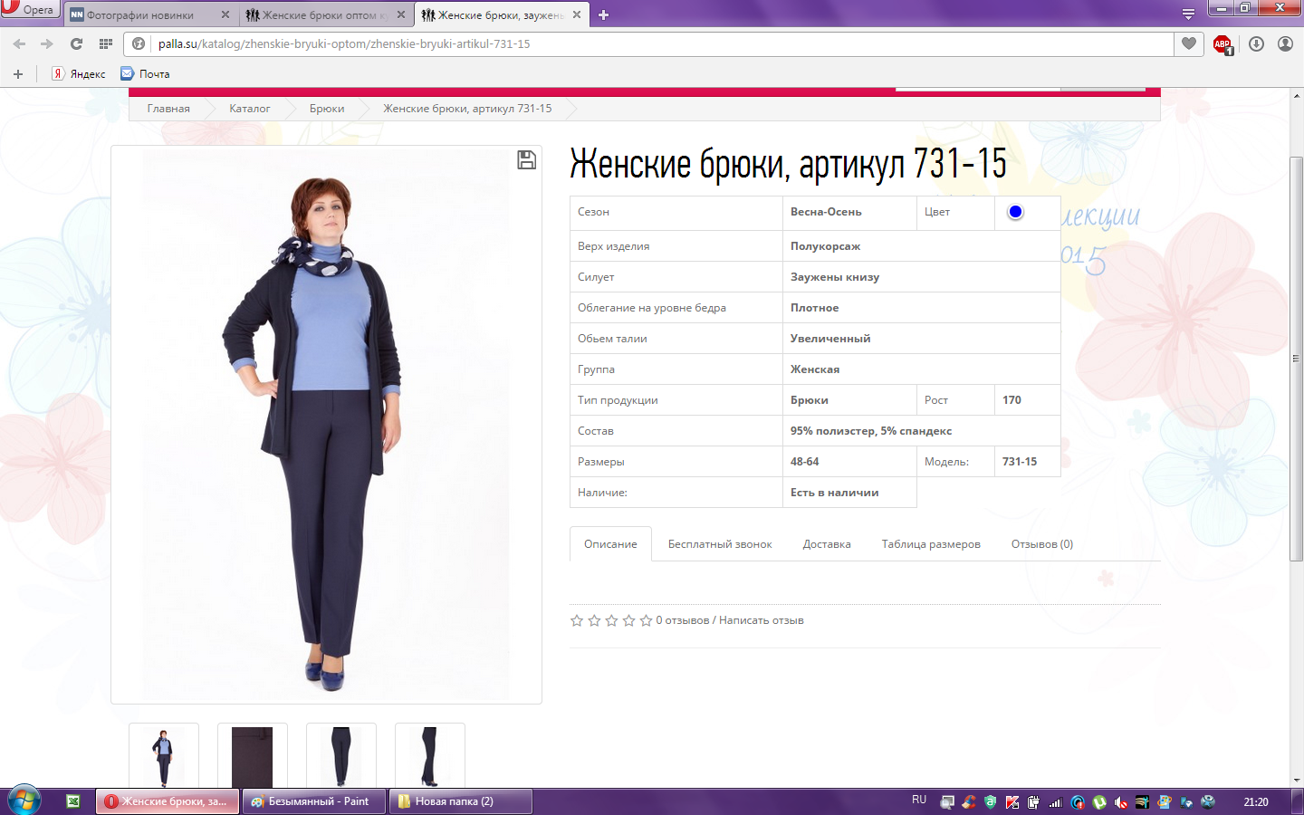Screen dimensions: 1304x815
Task: Click the fifth rating star
Action: [646, 620]
